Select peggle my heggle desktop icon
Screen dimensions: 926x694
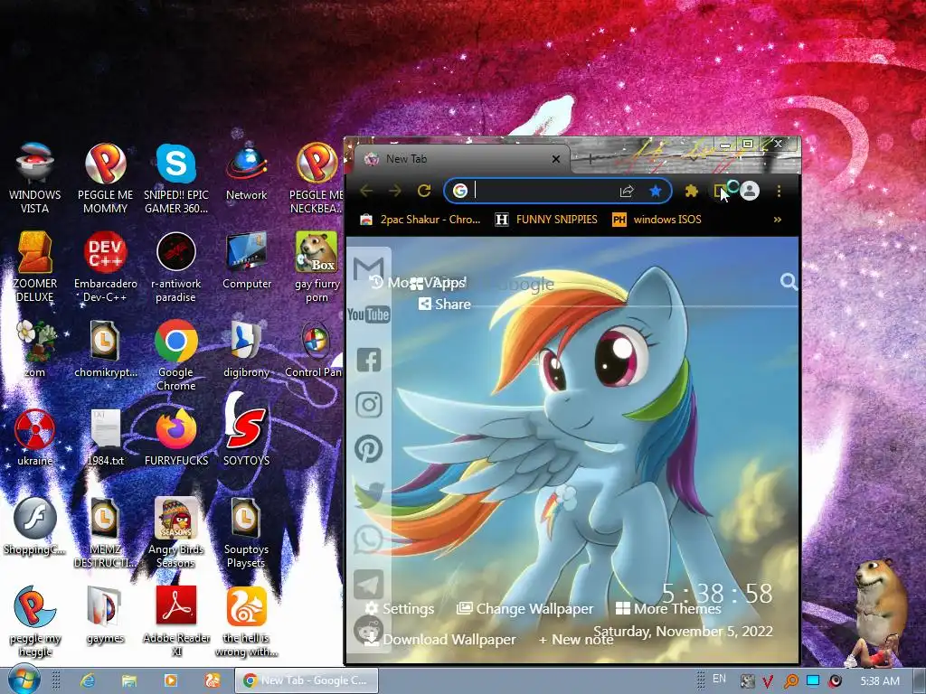click(x=35, y=621)
